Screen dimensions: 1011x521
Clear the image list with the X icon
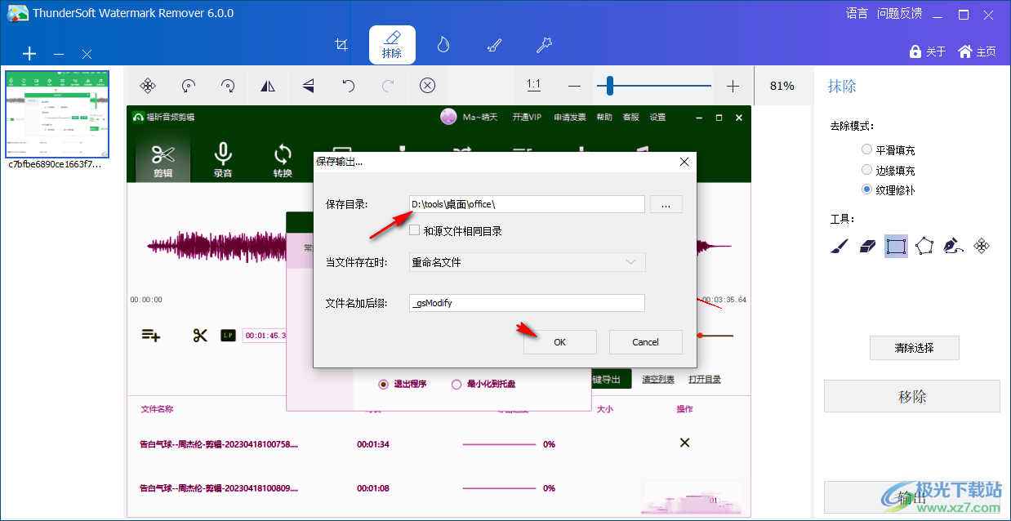[87, 54]
